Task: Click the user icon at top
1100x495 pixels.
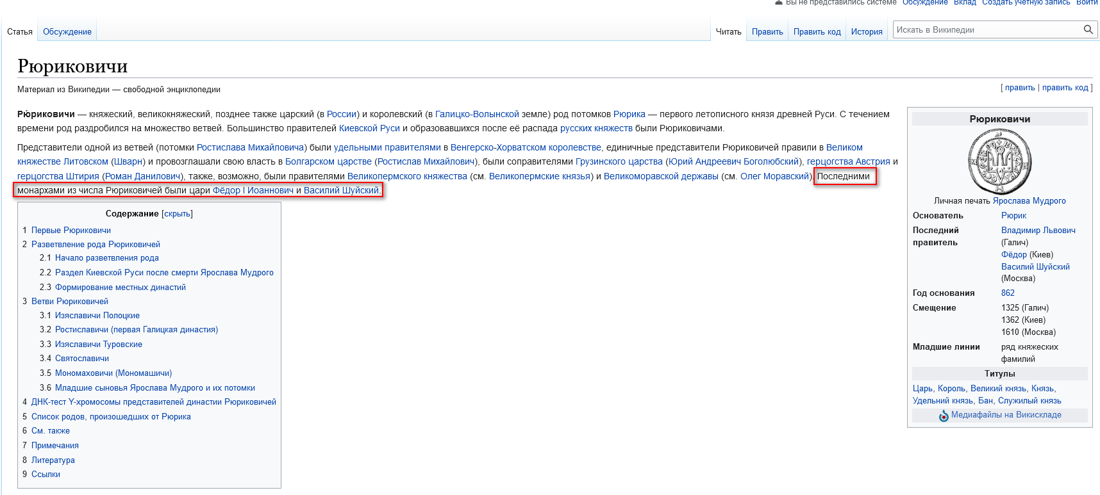Action: [779, 3]
